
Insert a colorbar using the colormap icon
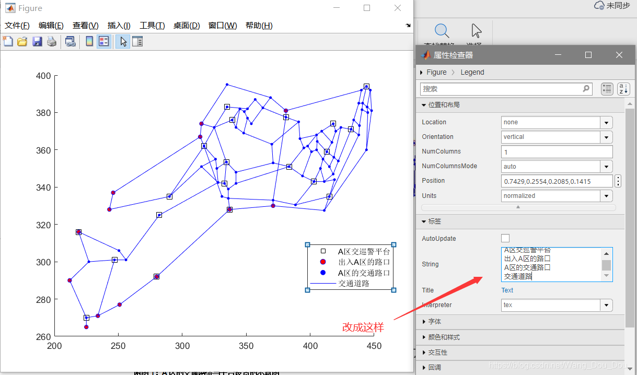89,41
